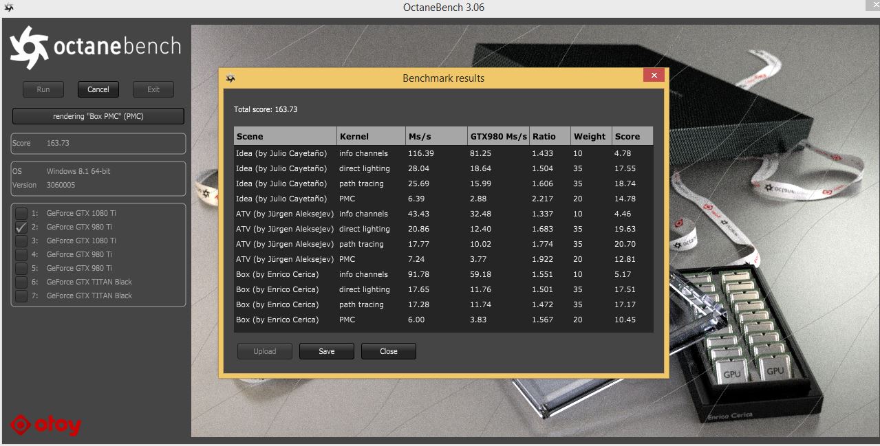The image size is (880, 446).
Task: Click the Ms/s column header
Action: tap(436, 136)
